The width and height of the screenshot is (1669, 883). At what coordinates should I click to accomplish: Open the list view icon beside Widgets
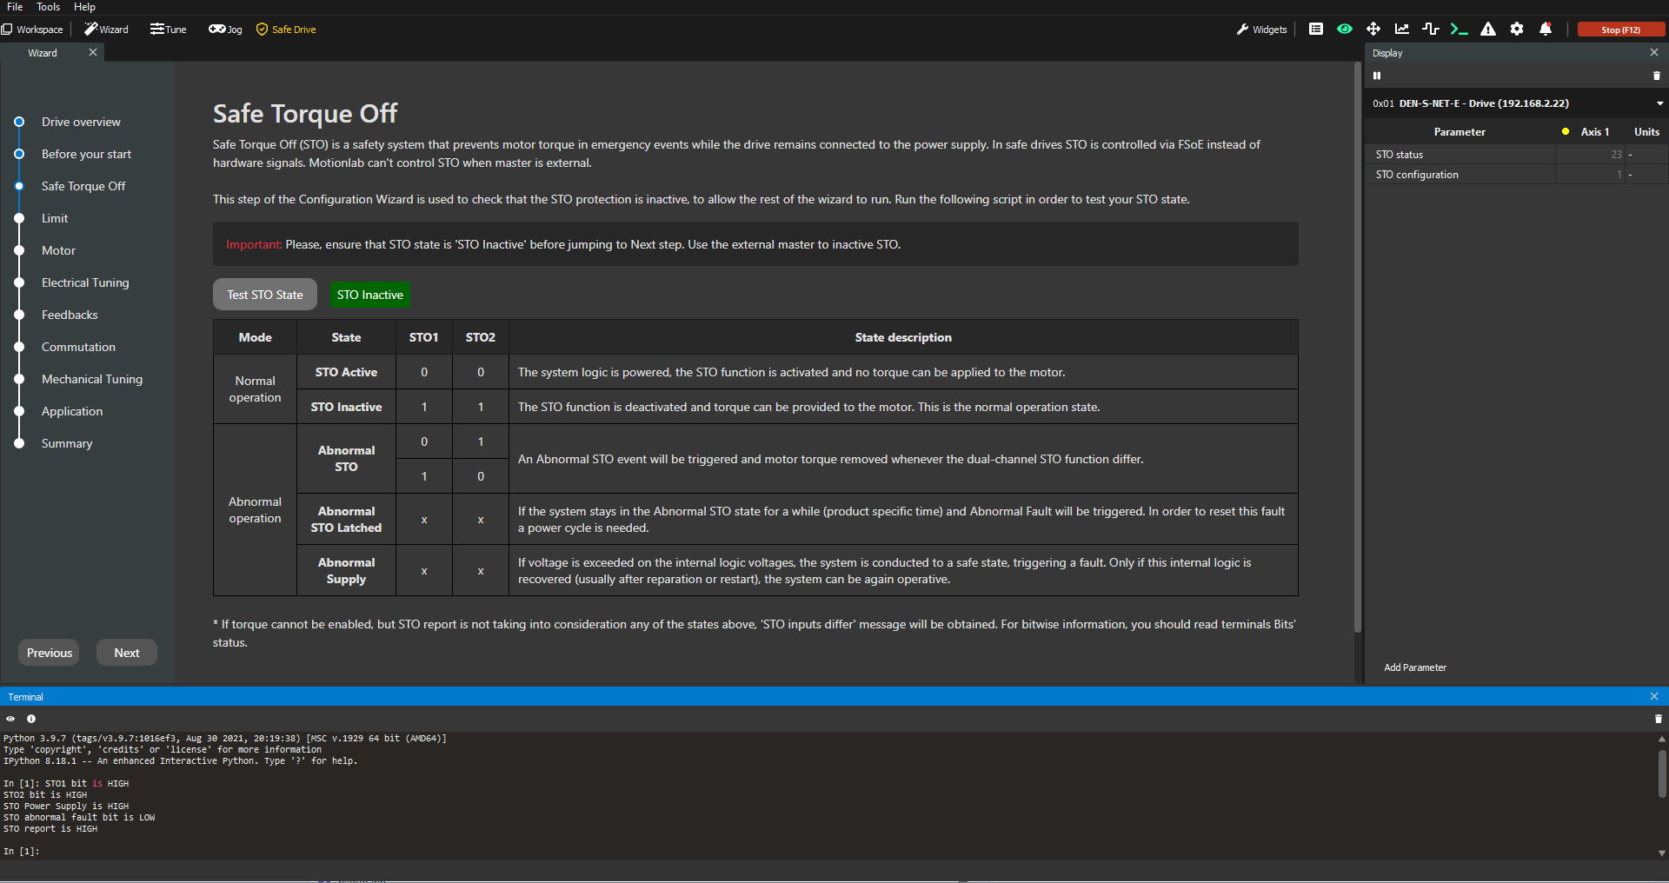(x=1316, y=30)
